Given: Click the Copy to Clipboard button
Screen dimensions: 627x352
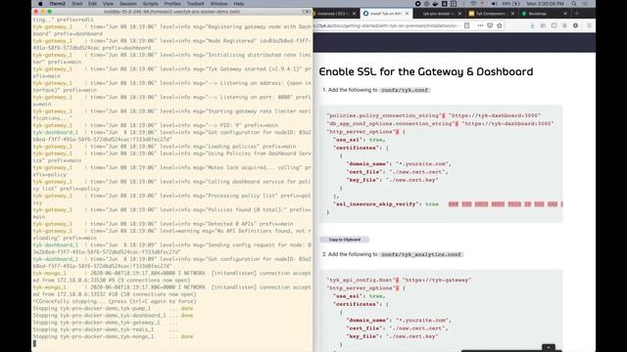Looking at the screenshot, I should [x=345, y=240].
